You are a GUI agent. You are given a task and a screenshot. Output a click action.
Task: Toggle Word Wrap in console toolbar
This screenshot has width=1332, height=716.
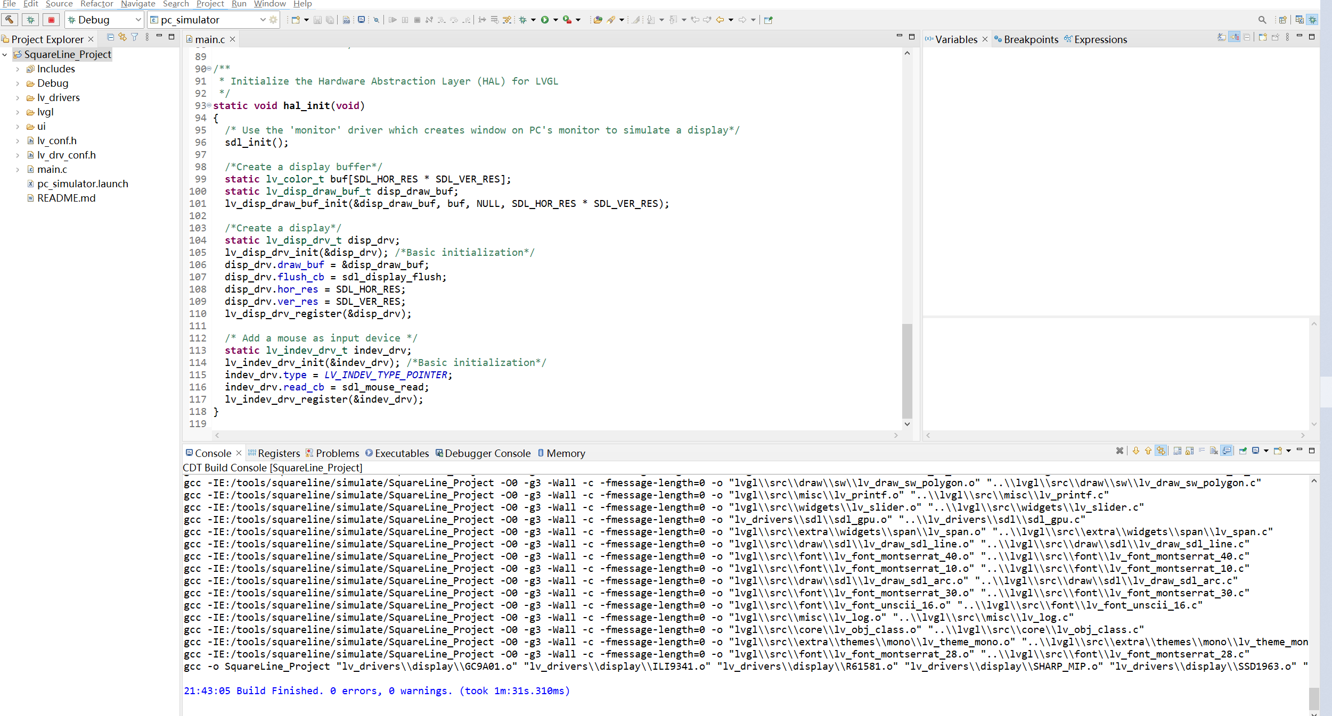click(x=1202, y=451)
